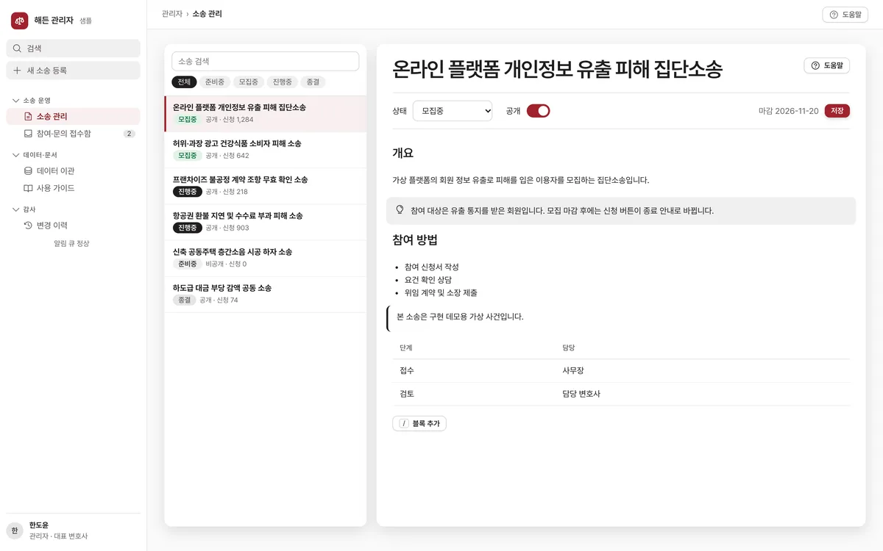Click the history icon next to 변경 이력
This screenshot has height=551, width=883.
[28, 226]
